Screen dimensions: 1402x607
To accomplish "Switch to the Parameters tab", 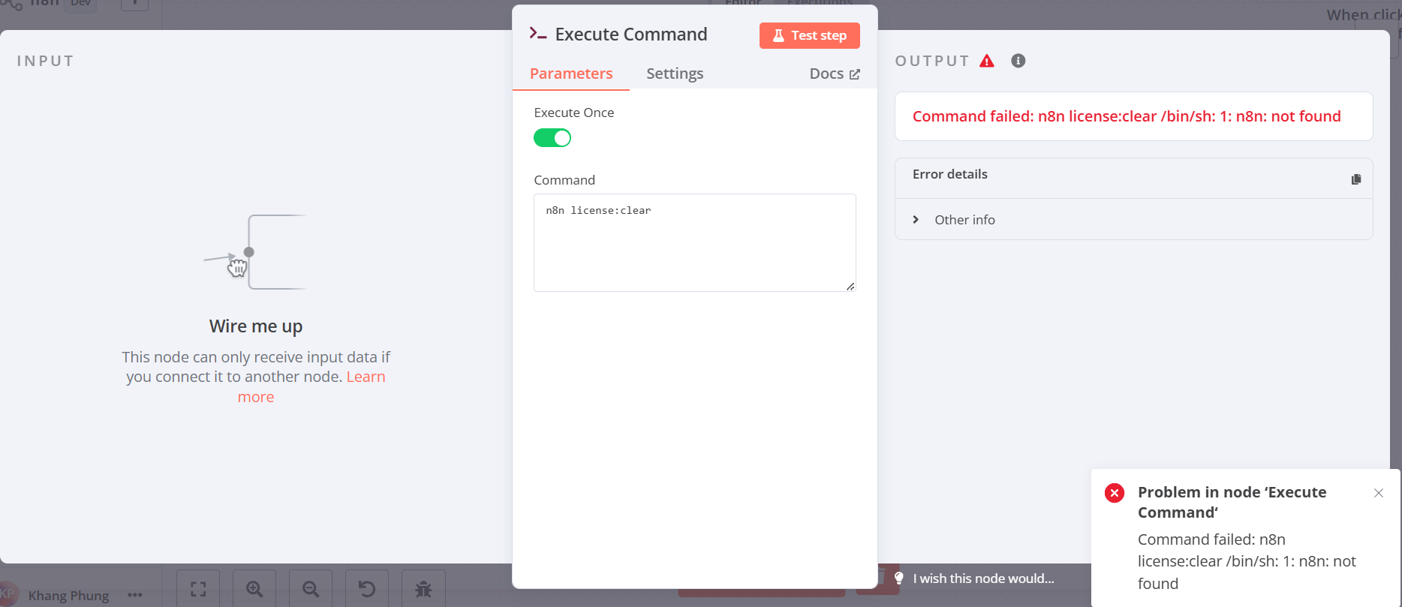I will (571, 74).
